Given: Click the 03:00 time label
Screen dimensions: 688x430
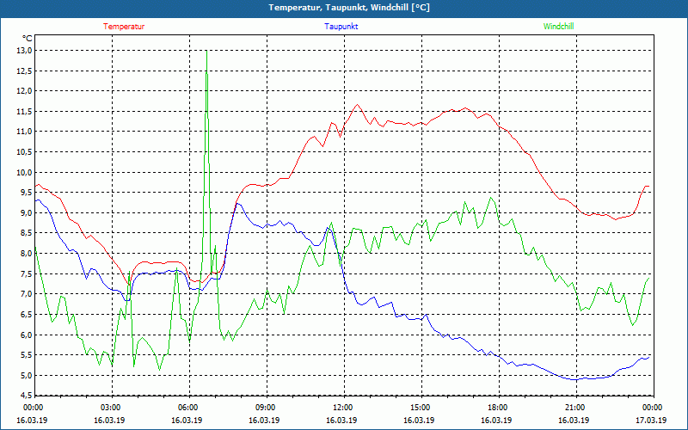Looking at the screenshot, I should 111,408.
